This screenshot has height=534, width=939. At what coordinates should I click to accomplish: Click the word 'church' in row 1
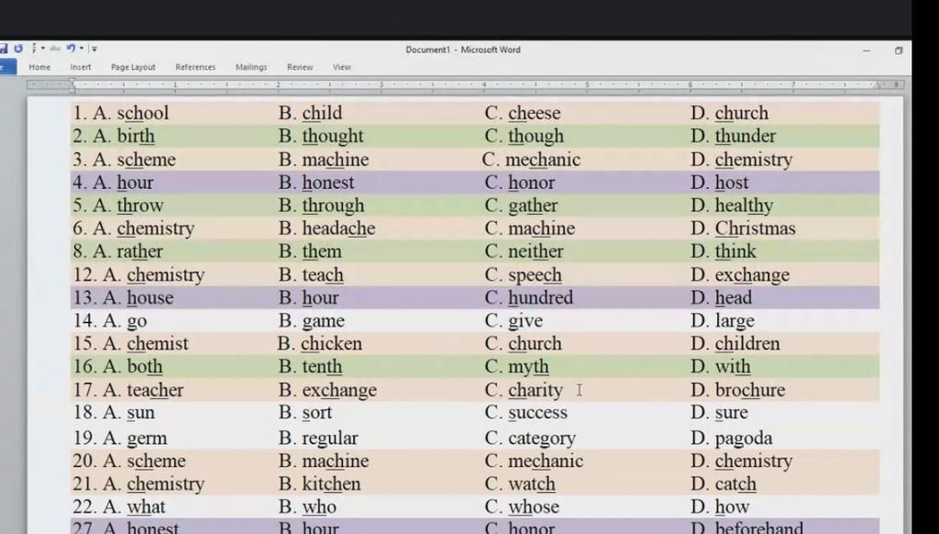(741, 113)
